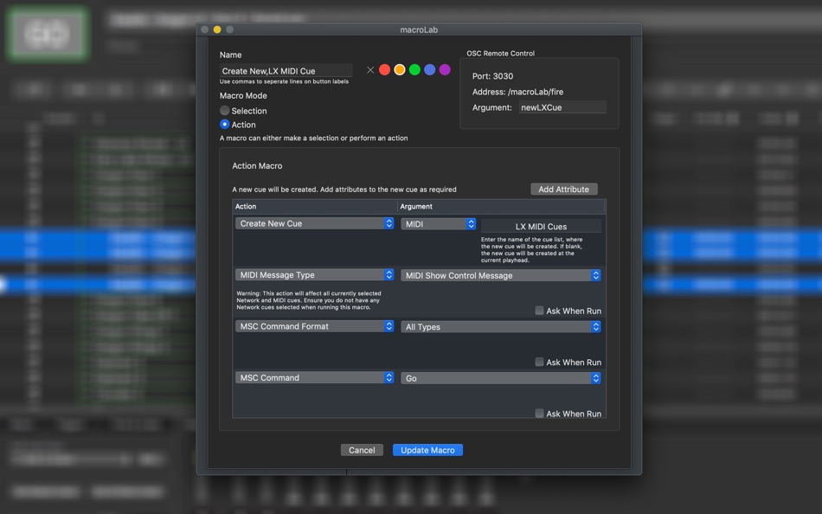The width and height of the screenshot is (822, 514).
Task: Click the Update Macro button
Action: 427,450
